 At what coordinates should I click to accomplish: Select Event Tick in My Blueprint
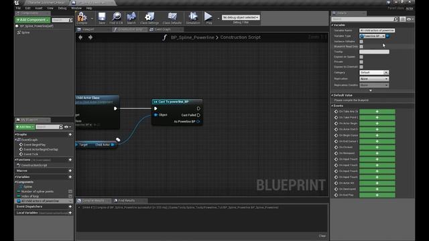pyautogui.click(x=31, y=154)
